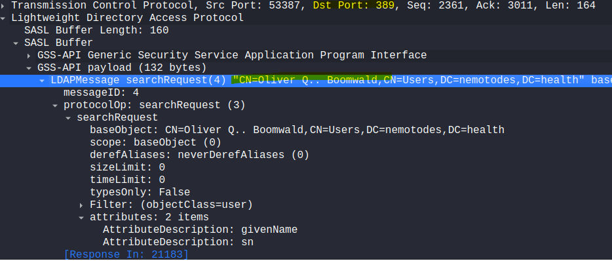Select the SASL Buffer Length: 160 field

coord(96,30)
